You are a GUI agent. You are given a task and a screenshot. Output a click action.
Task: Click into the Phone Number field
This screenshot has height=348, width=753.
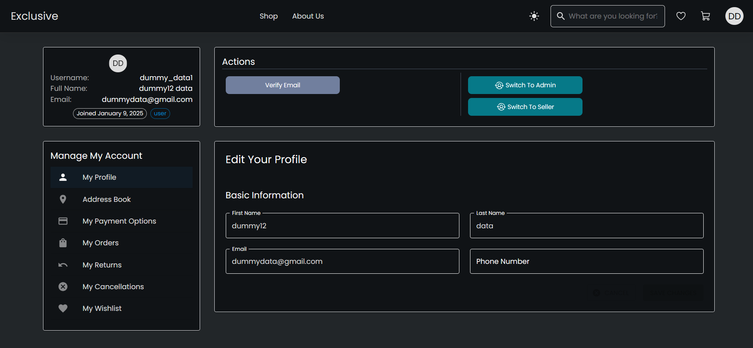pyautogui.click(x=586, y=261)
